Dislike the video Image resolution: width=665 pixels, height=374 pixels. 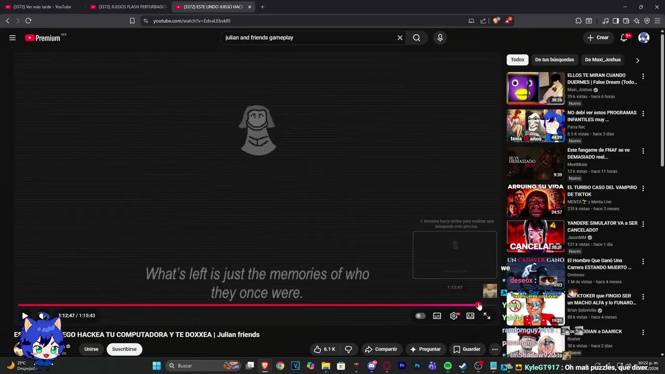pos(349,349)
